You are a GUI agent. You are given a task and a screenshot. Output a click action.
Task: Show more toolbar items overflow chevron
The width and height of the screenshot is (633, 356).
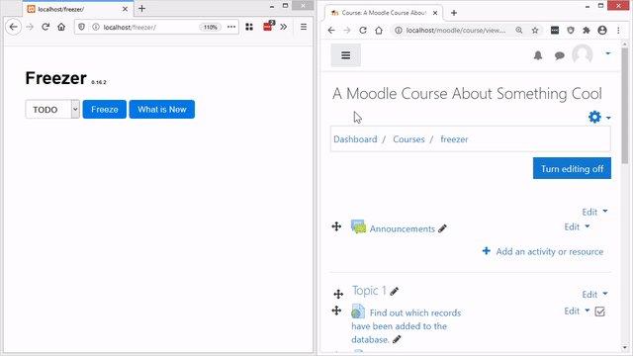coord(284,27)
